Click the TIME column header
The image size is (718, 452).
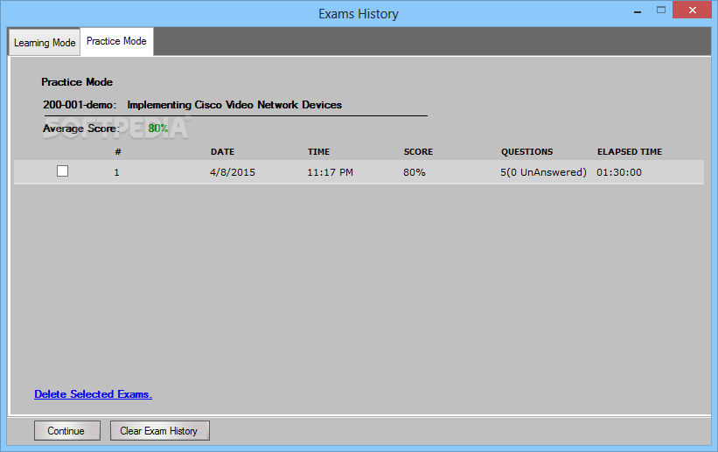318,151
